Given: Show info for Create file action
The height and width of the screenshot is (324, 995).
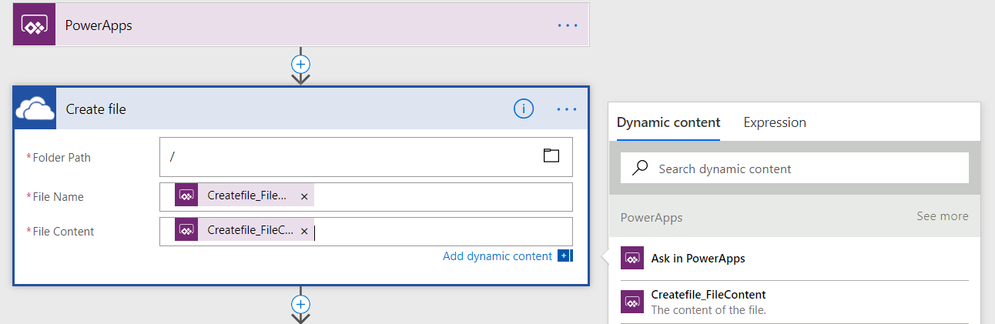Looking at the screenshot, I should (x=524, y=109).
